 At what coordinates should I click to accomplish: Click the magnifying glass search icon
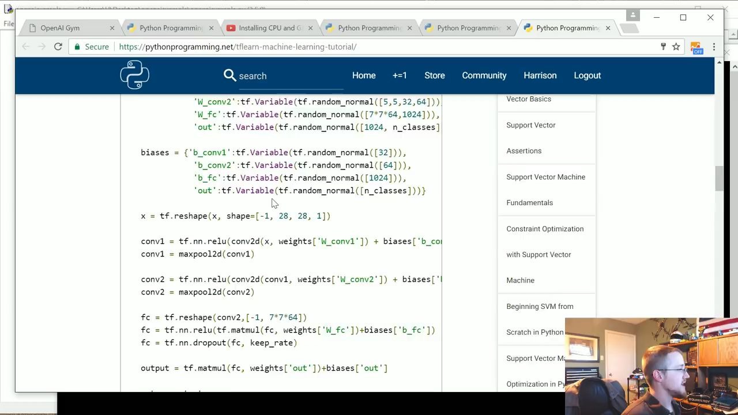(x=229, y=76)
